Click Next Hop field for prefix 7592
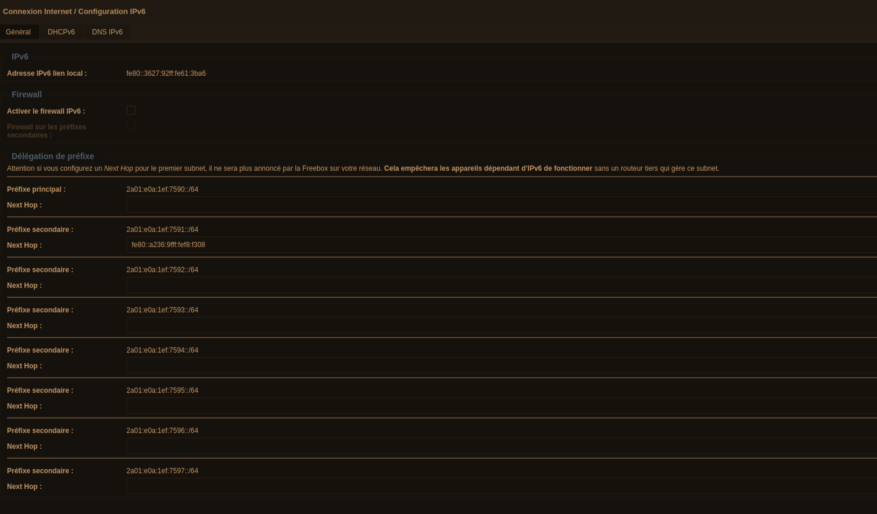877x514 pixels. click(x=501, y=285)
